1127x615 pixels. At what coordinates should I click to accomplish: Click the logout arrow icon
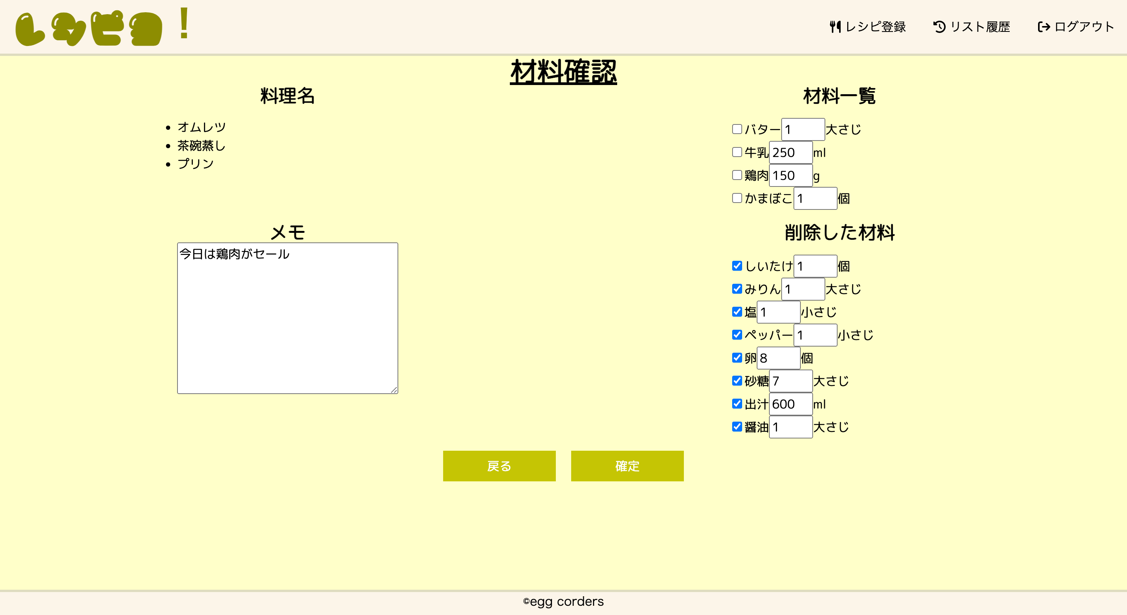click(1044, 27)
